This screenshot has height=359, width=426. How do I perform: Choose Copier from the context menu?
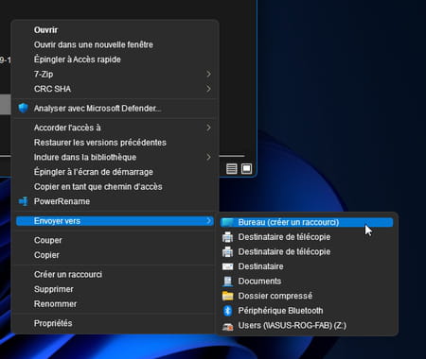pyautogui.click(x=115, y=255)
